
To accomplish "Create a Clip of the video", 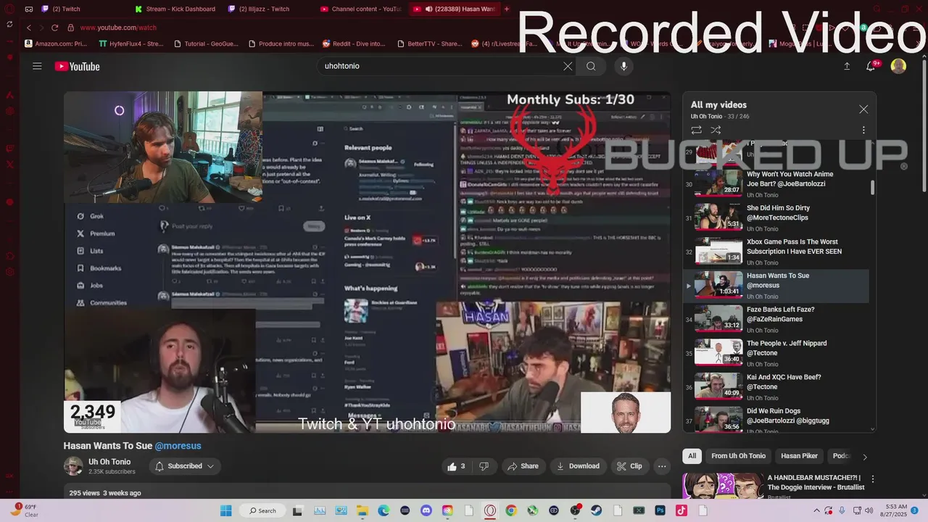I will (x=629, y=466).
